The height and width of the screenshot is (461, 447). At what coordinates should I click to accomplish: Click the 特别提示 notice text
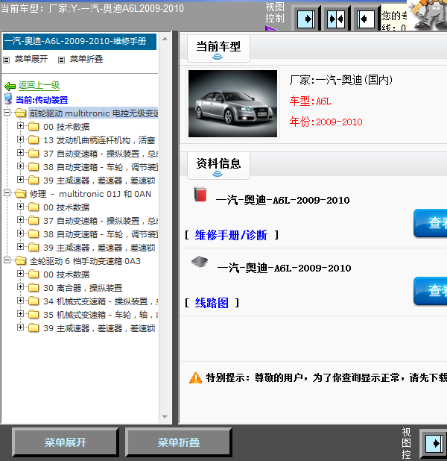[326, 377]
